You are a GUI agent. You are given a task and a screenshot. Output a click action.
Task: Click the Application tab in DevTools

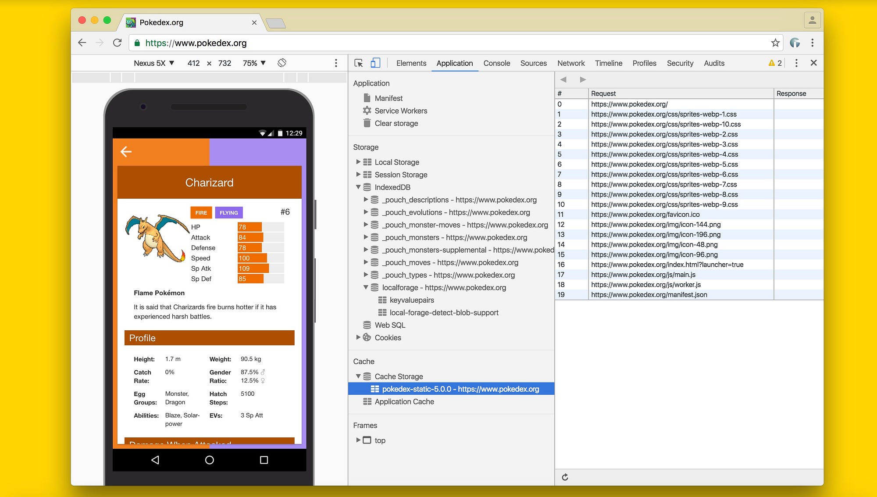click(454, 63)
